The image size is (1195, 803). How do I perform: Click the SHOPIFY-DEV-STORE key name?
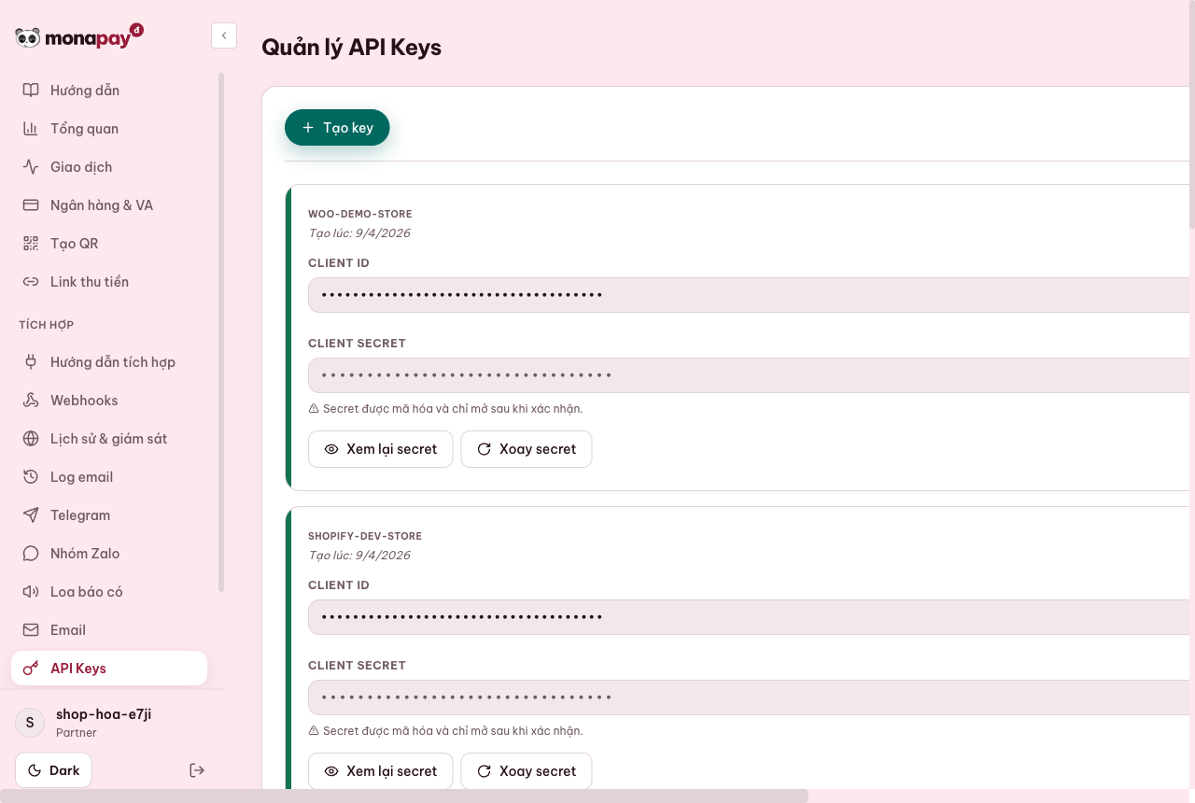tap(365, 536)
